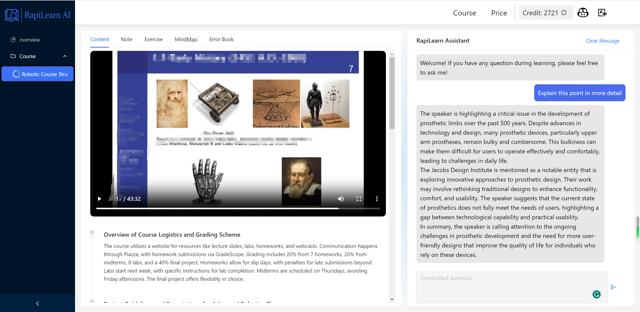Collapse the left sidebar with arrow
Viewport: 640px width, 312px height.
[38, 304]
